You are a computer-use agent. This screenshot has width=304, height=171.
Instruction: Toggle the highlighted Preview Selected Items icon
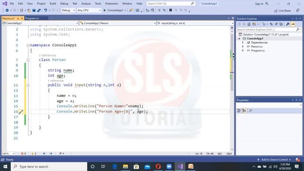tap(293, 24)
